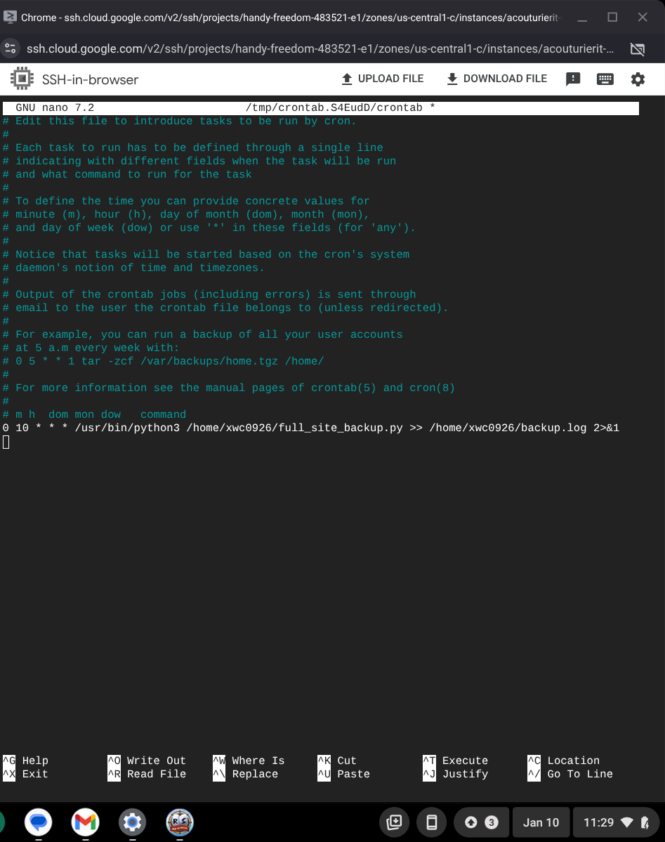Open the Screen capture tool on the shelf

click(x=394, y=822)
